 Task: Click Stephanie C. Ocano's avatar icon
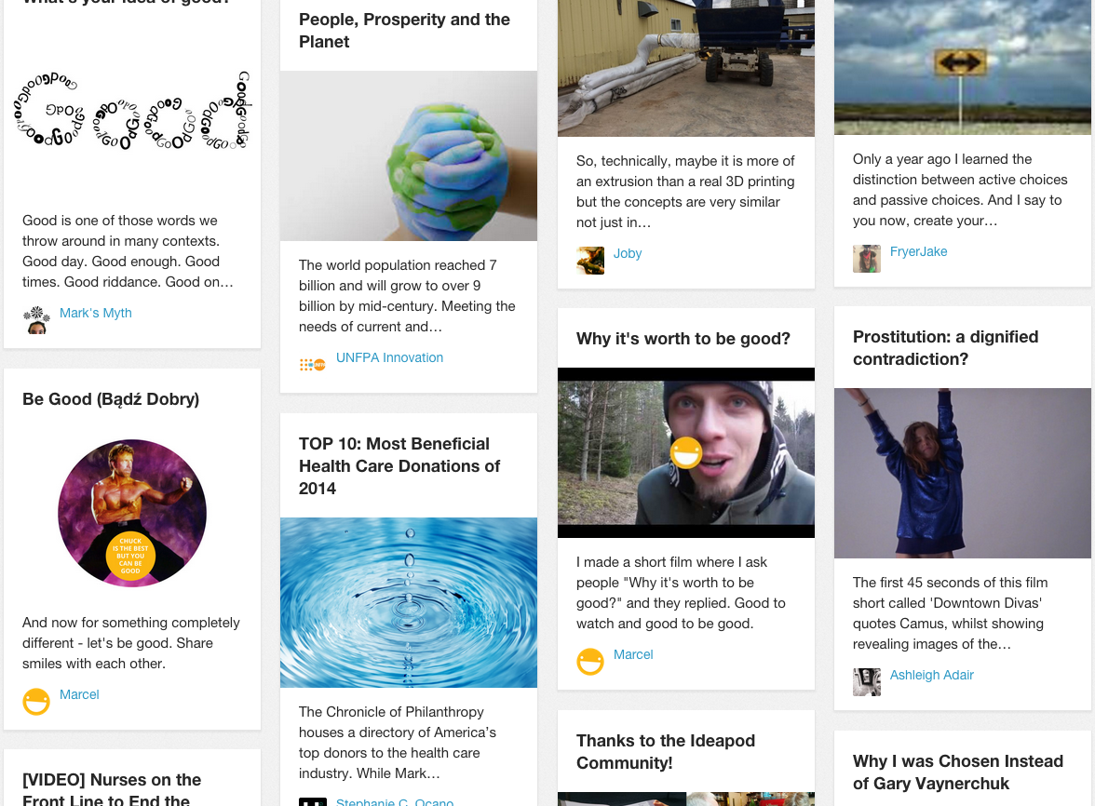coord(313,802)
